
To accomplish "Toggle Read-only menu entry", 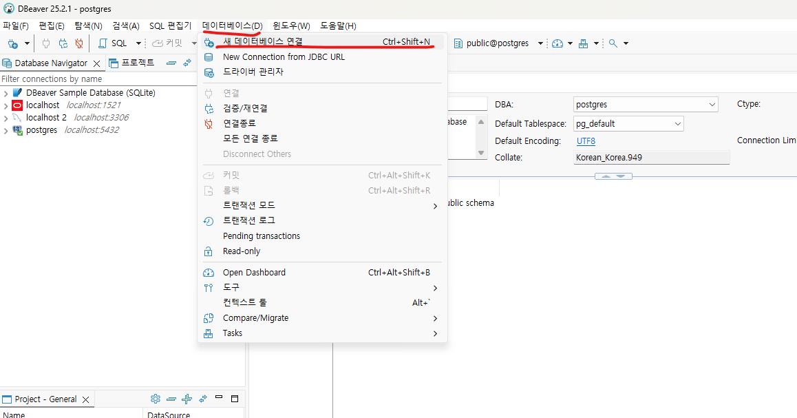I will [322, 251].
